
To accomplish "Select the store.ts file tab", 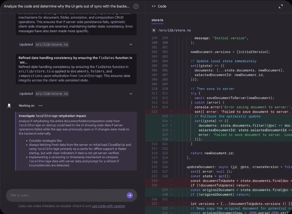I will [157, 20].
